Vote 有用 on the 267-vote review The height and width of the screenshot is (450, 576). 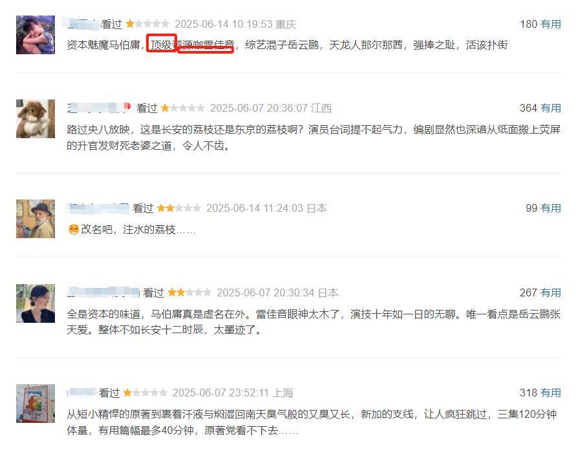[550, 292]
